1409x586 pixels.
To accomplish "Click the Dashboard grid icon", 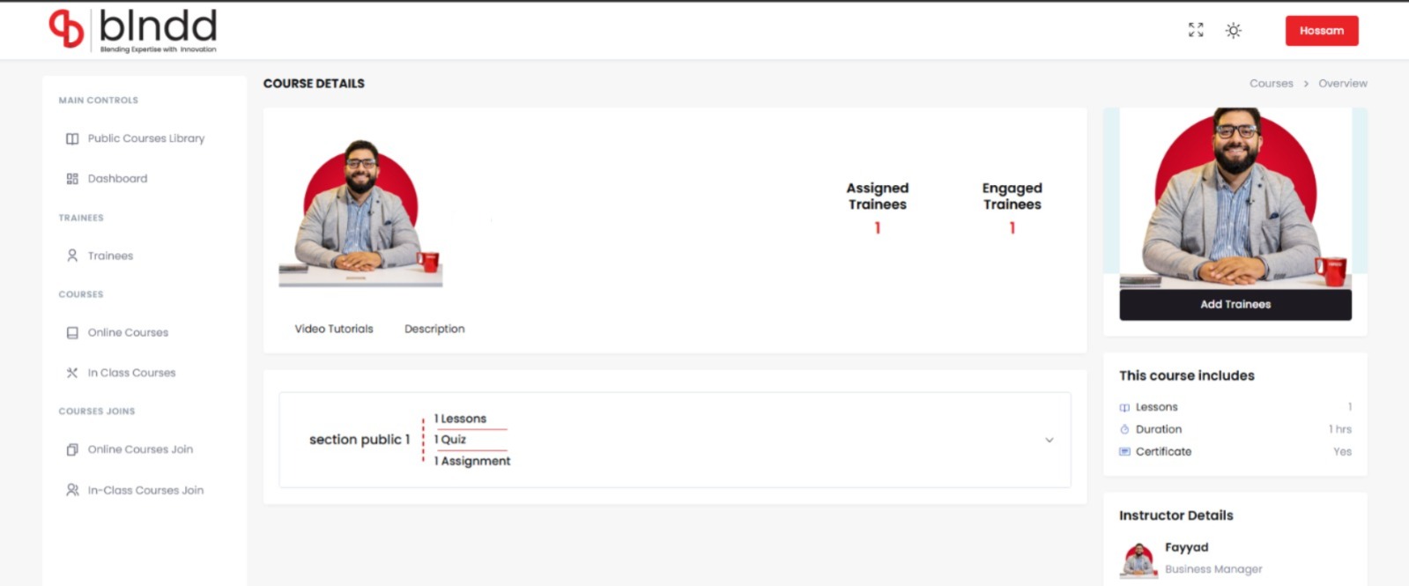I will coord(72,179).
